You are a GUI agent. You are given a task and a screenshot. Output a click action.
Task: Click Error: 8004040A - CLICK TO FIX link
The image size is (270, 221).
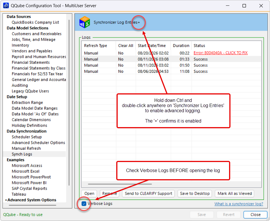[220, 53]
